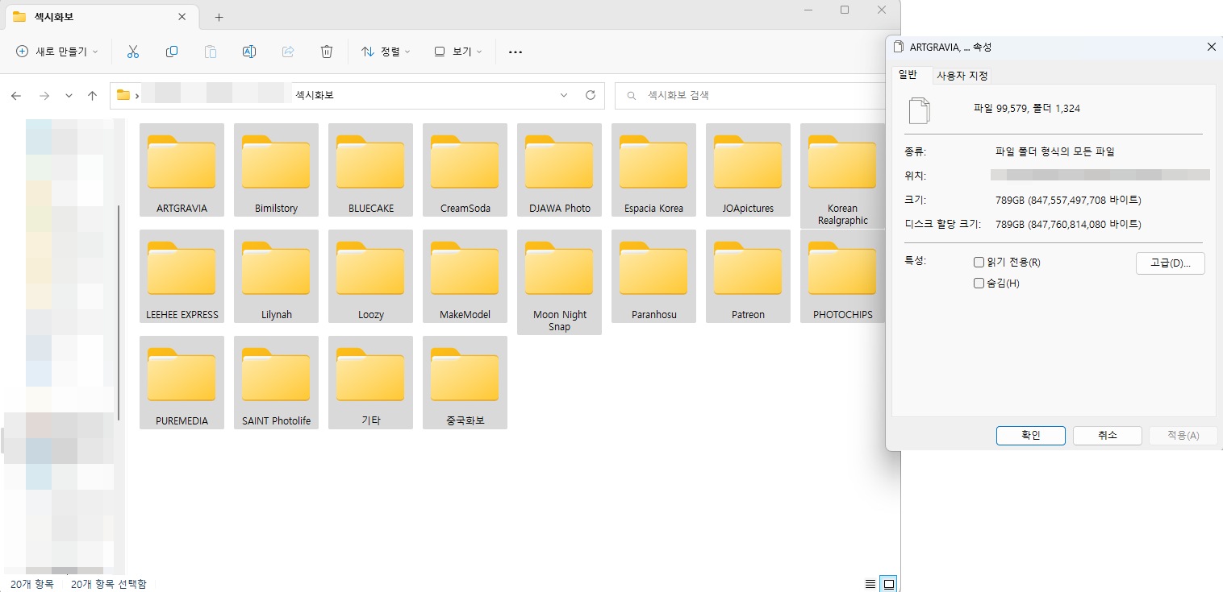Select the PUREMEDIA folder
This screenshot has width=1223, height=592.
pos(182,383)
